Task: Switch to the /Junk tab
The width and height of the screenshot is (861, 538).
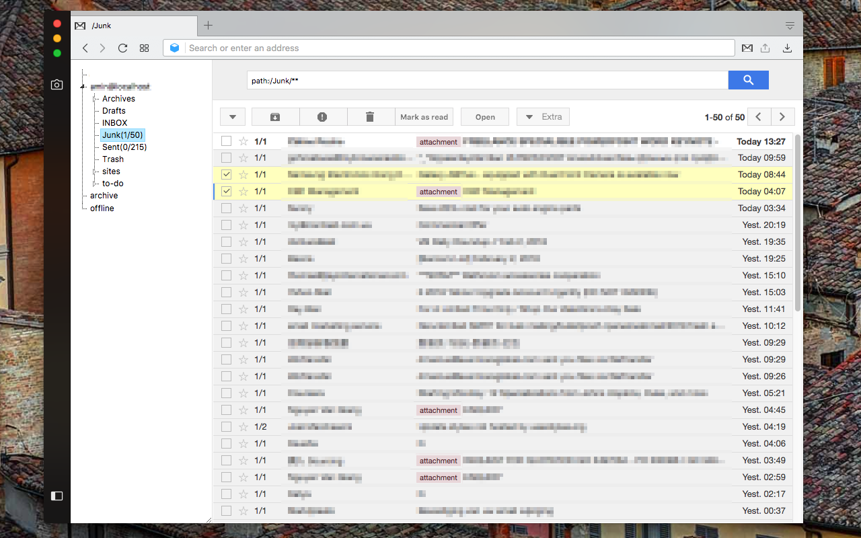Action: tap(101, 25)
